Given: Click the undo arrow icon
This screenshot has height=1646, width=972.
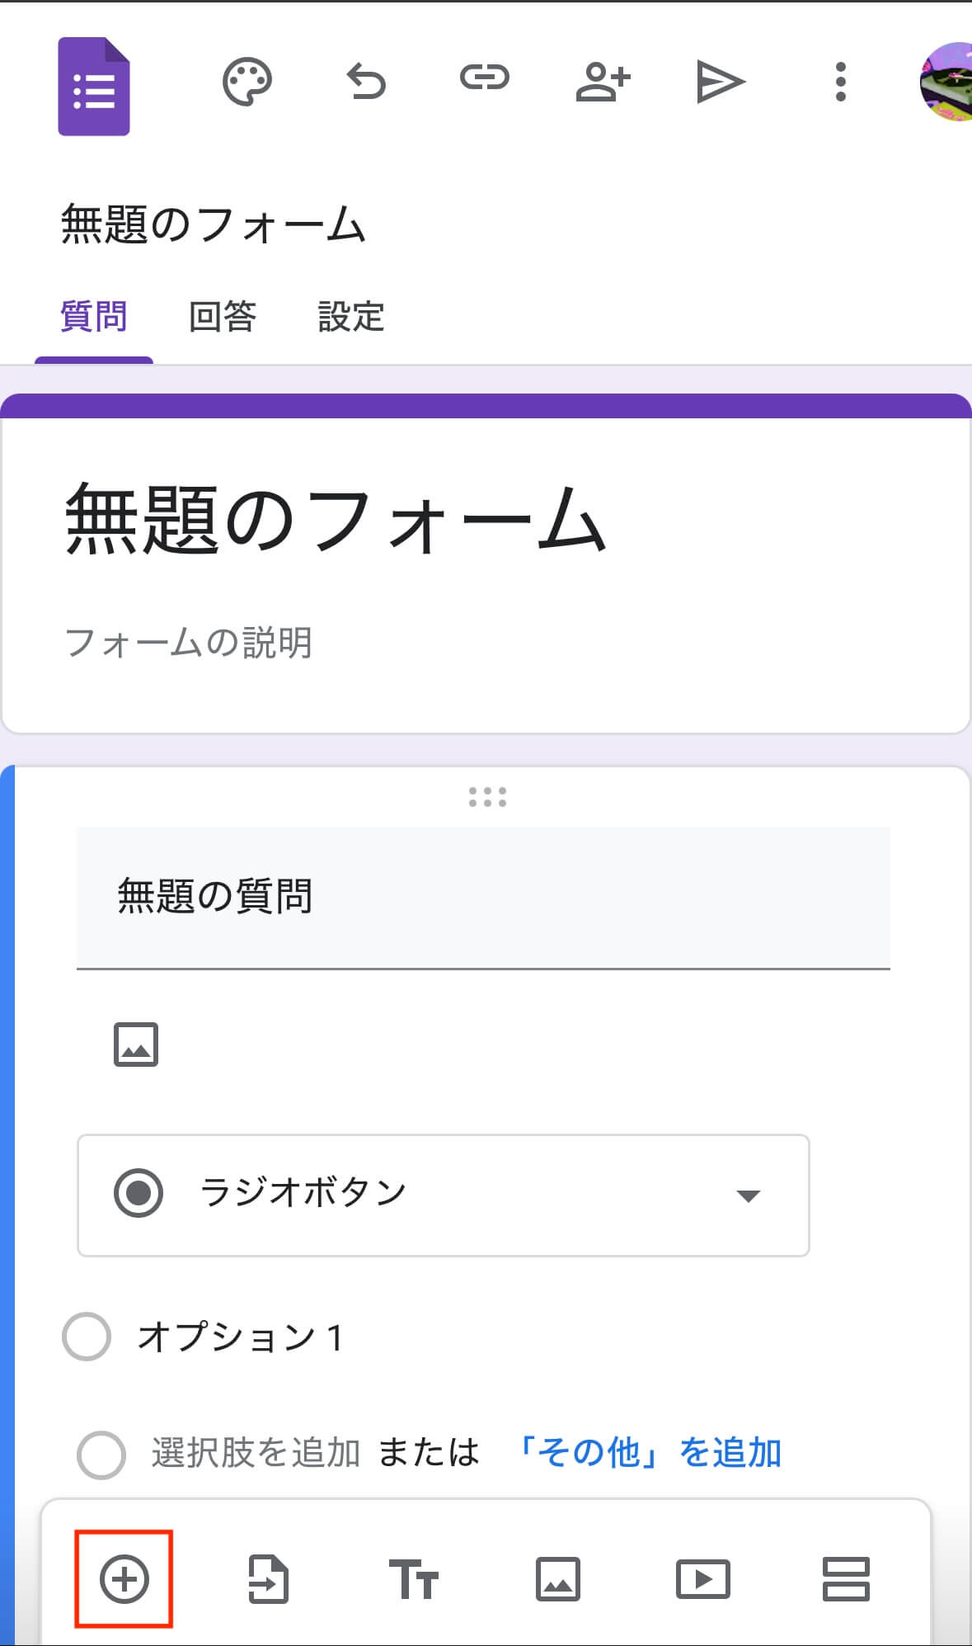Looking at the screenshot, I should [x=366, y=82].
